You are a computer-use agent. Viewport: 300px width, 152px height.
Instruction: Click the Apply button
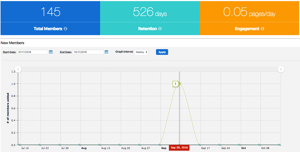(x=162, y=52)
